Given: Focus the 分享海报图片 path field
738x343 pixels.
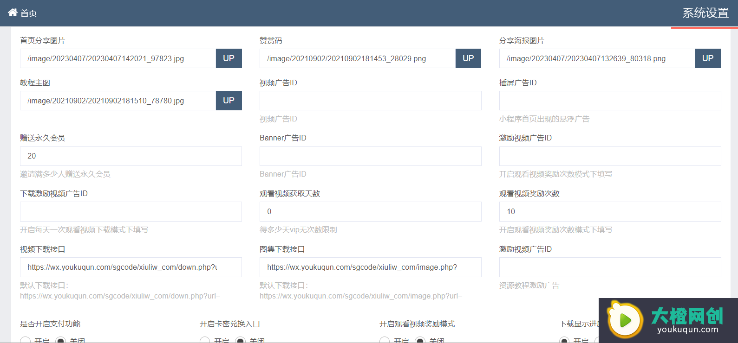Looking at the screenshot, I should (597, 58).
